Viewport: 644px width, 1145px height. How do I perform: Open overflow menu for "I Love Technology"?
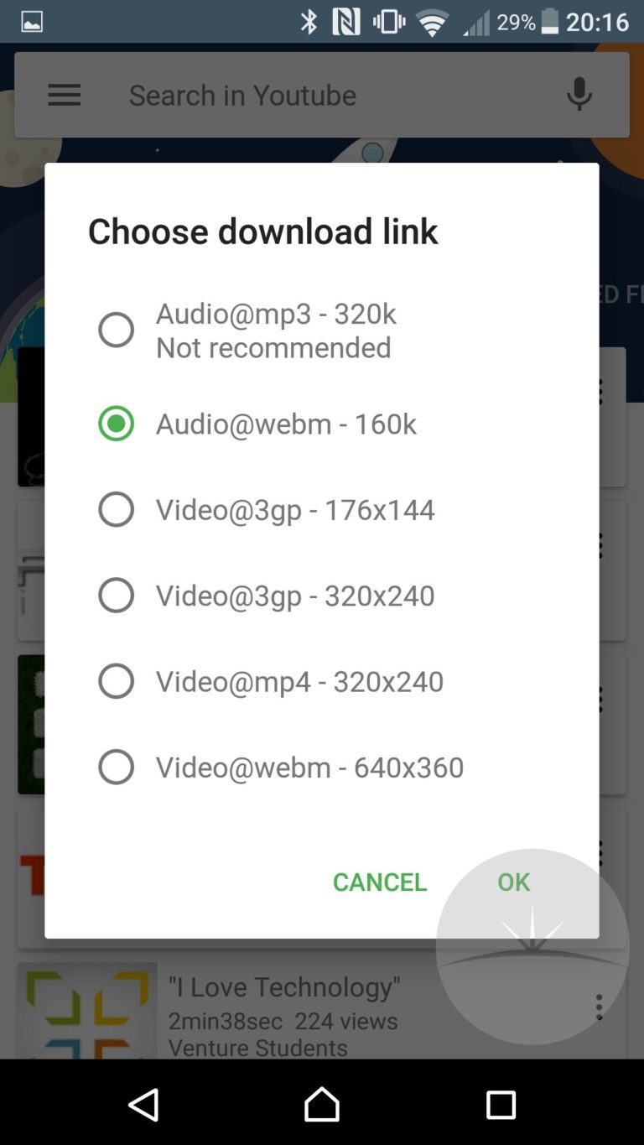pyautogui.click(x=599, y=1007)
